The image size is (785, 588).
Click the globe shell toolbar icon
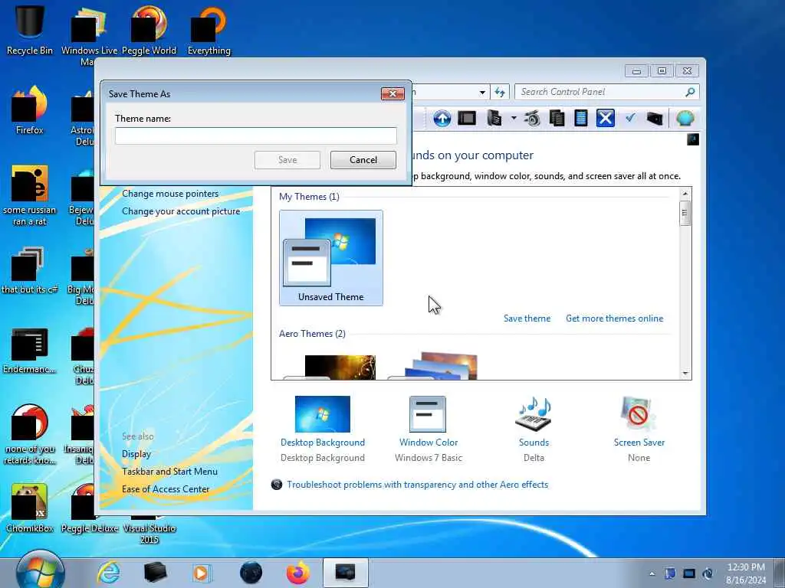[685, 119]
